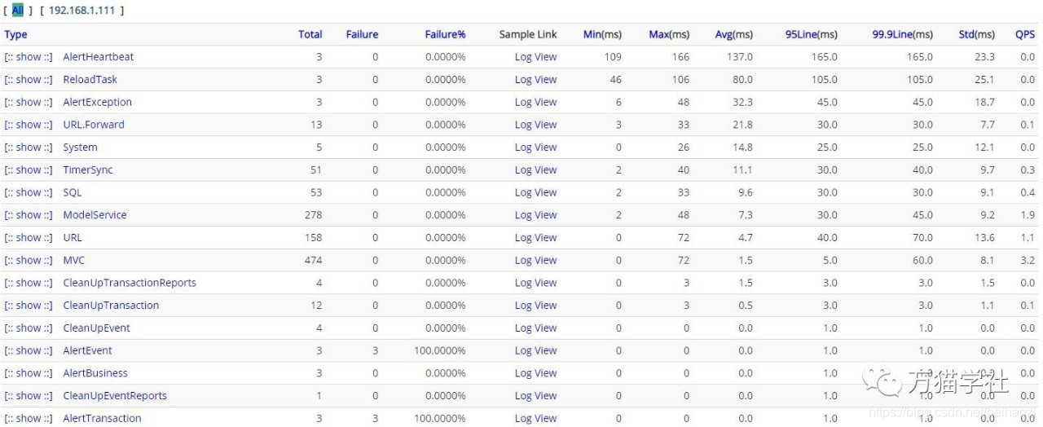Screen dimensions: 1043x427
Task: Open the CleanUpTransactionReports type link
Action: point(130,283)
